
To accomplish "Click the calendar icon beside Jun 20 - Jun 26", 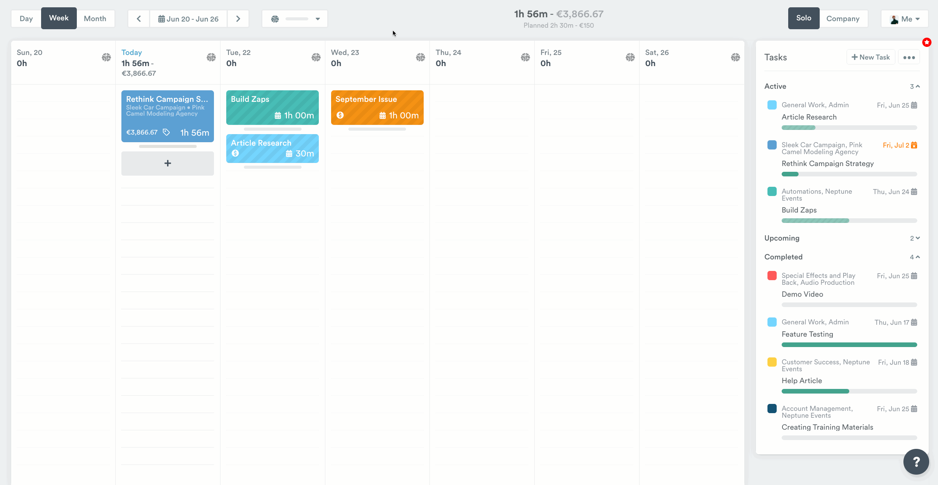I will 162,18.
